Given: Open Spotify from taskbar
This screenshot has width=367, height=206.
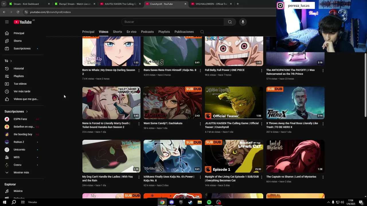Looking at the screenshot, I should 209,202.
